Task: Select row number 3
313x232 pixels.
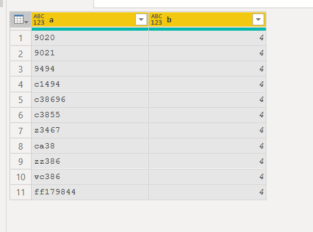Action: 21,69
